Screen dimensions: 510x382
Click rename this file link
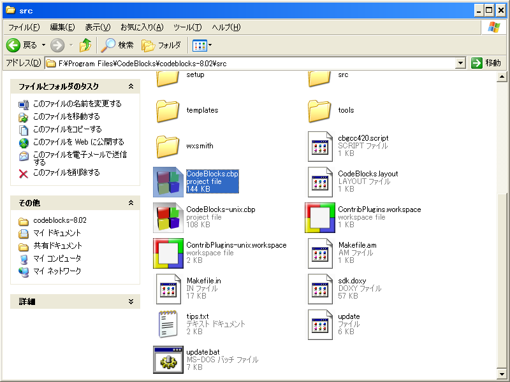point(77,104)
